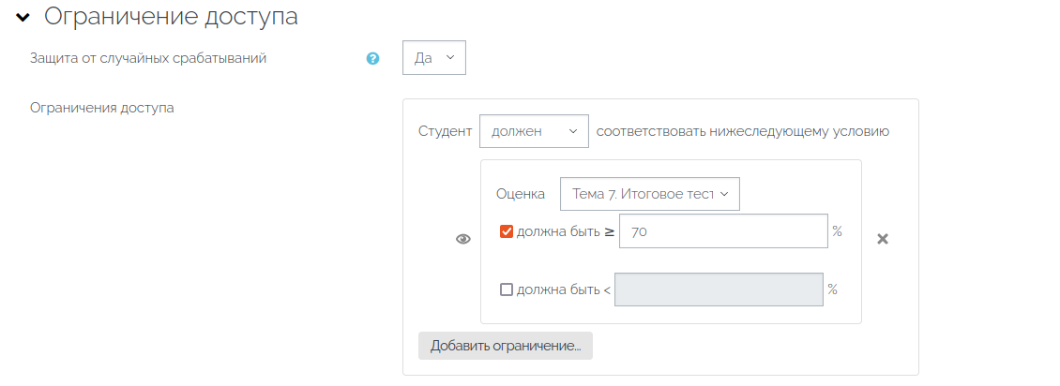The image size is (1060, 386).
Task: Open the Тема 7. Итоговое тест dropdown
Action: click(x=650, y=194)
